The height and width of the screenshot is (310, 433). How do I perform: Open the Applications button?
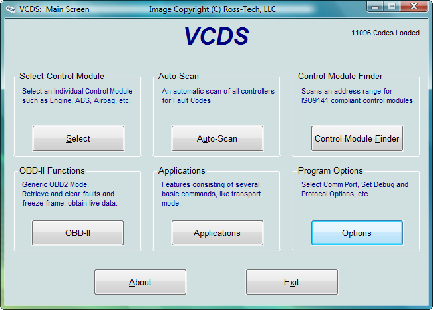point(217,233)
